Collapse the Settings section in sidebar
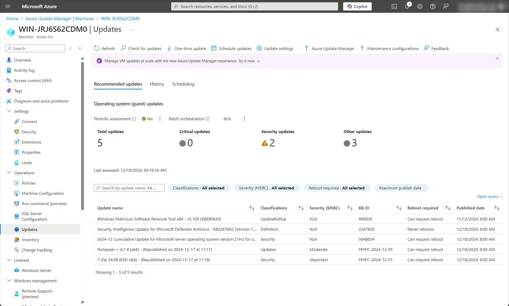 [x=9, y=111]
